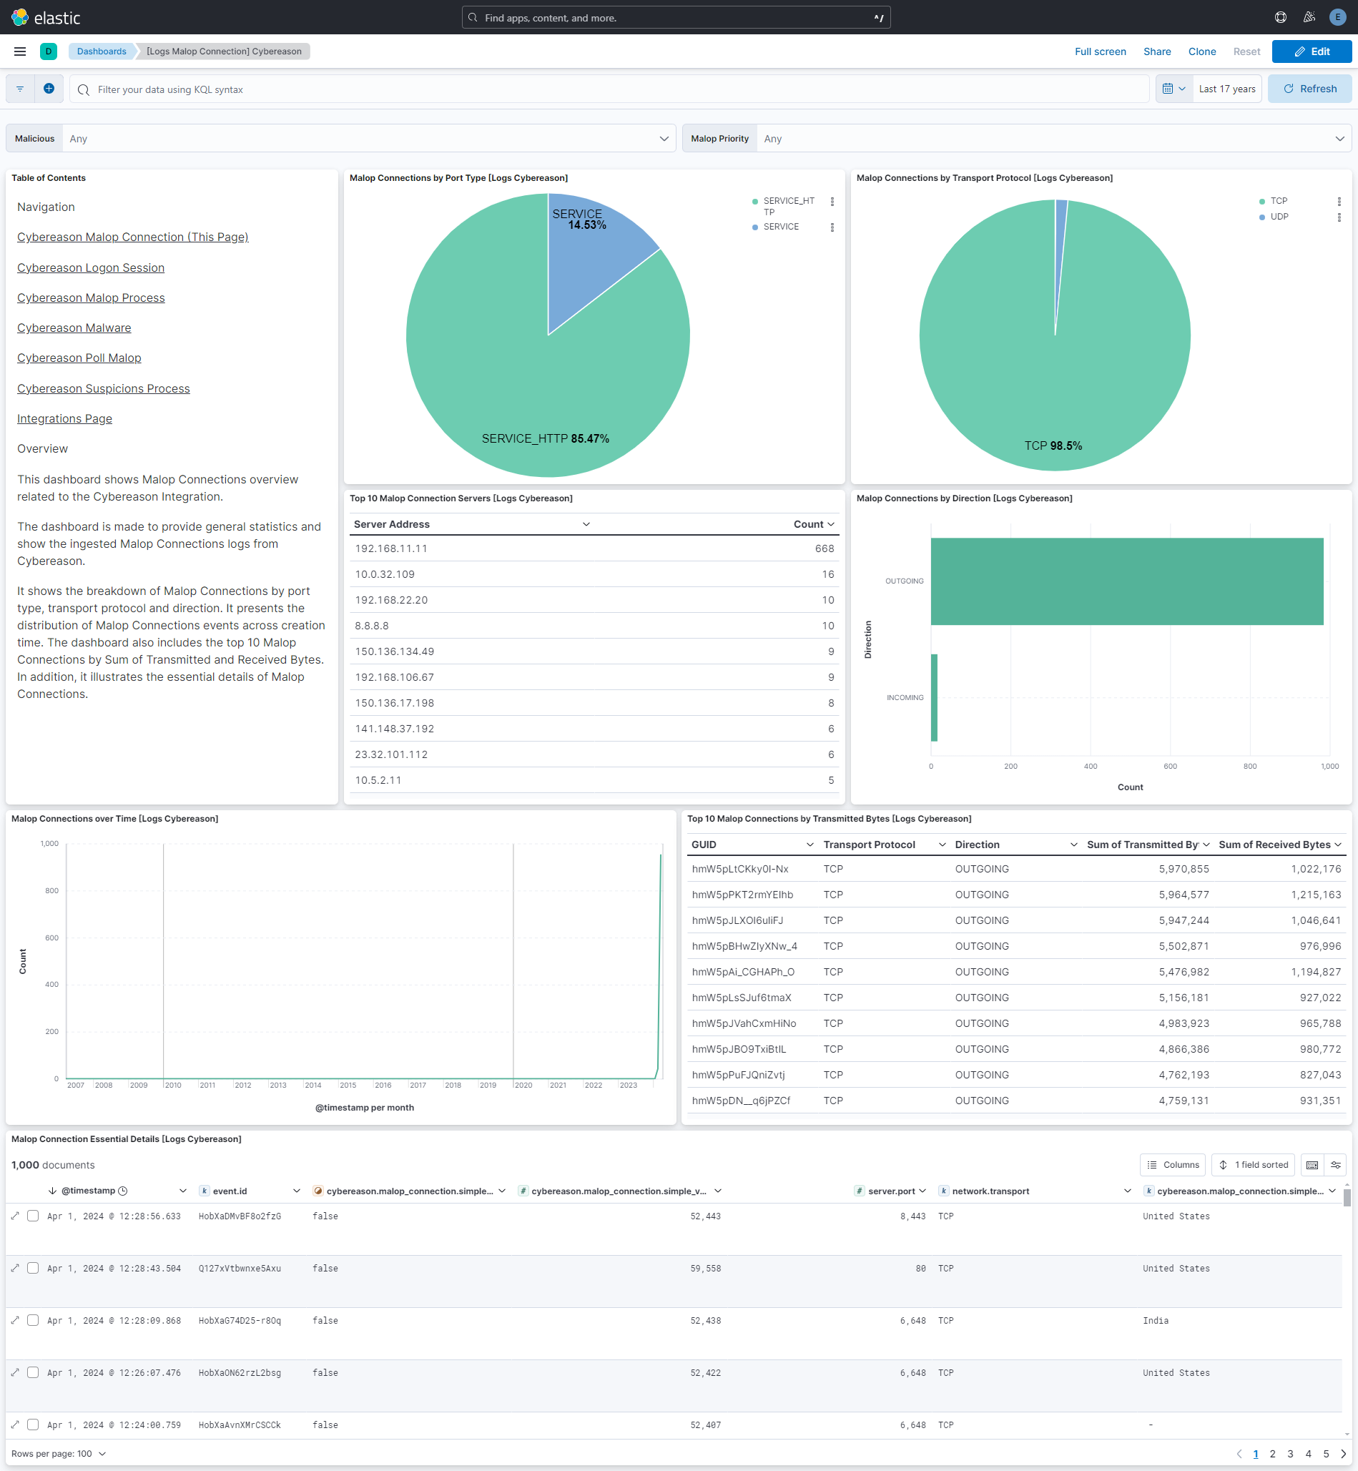Screen dimensions: 1358x1471
Task: Check the row for event Q127xVtbwnxe5Axu
Action: coord(32,1268)
